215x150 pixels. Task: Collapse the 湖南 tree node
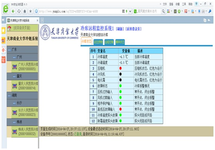pyautogui.click(x=9, y=95)
